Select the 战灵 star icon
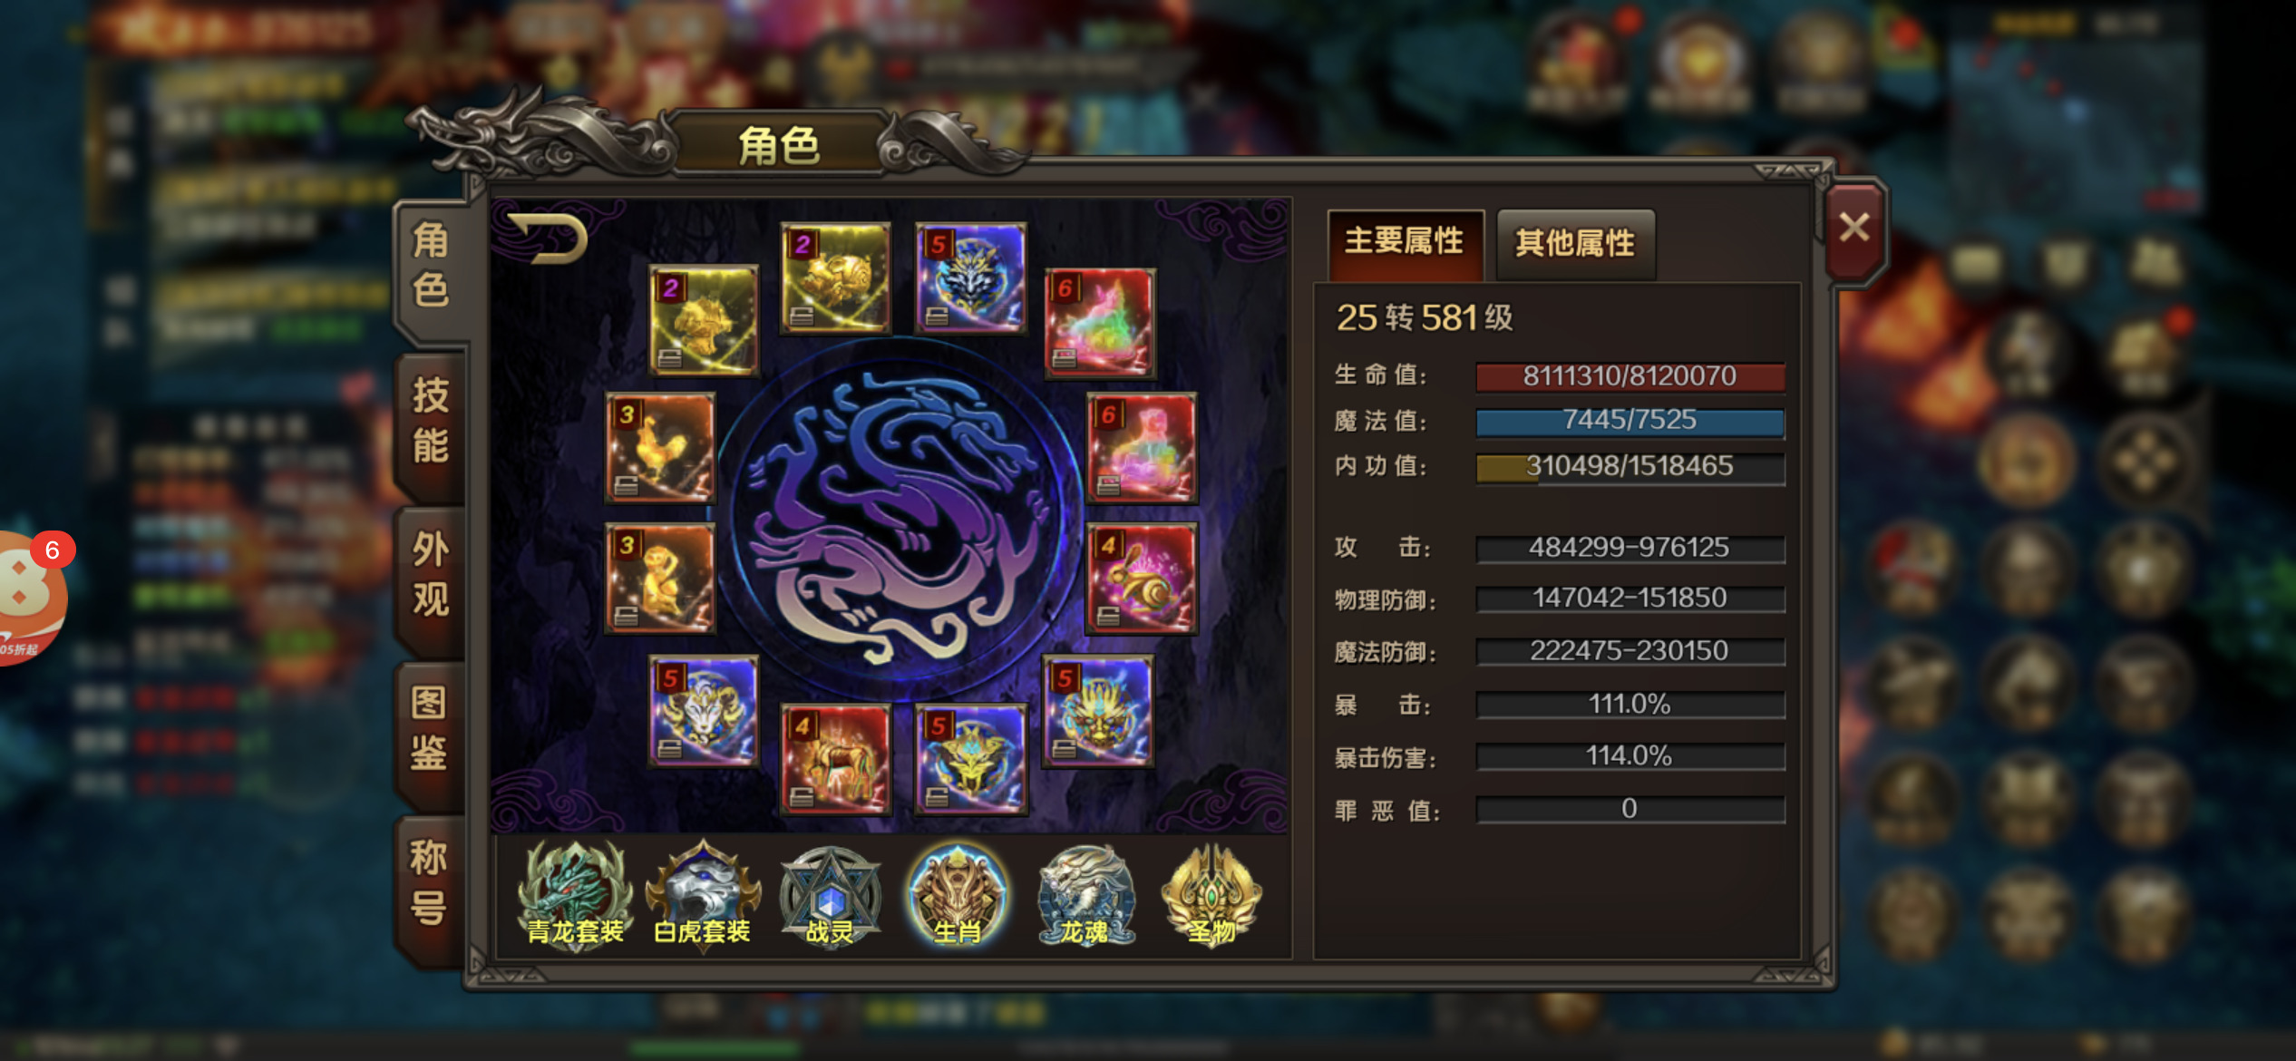The height and width of the screenshot is (1061, 2296). pyautogui.click(x=830, y=896)
